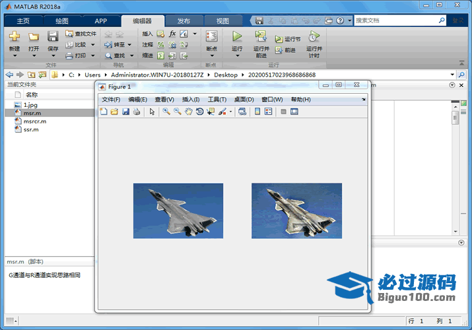Click Run and Time (运行并计时) icon
Image resolution: width=472 pixels, height=330 pixels.
click(x=314, y=36)
